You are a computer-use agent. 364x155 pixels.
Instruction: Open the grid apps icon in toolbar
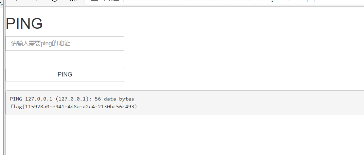click(x=73, y=0)
